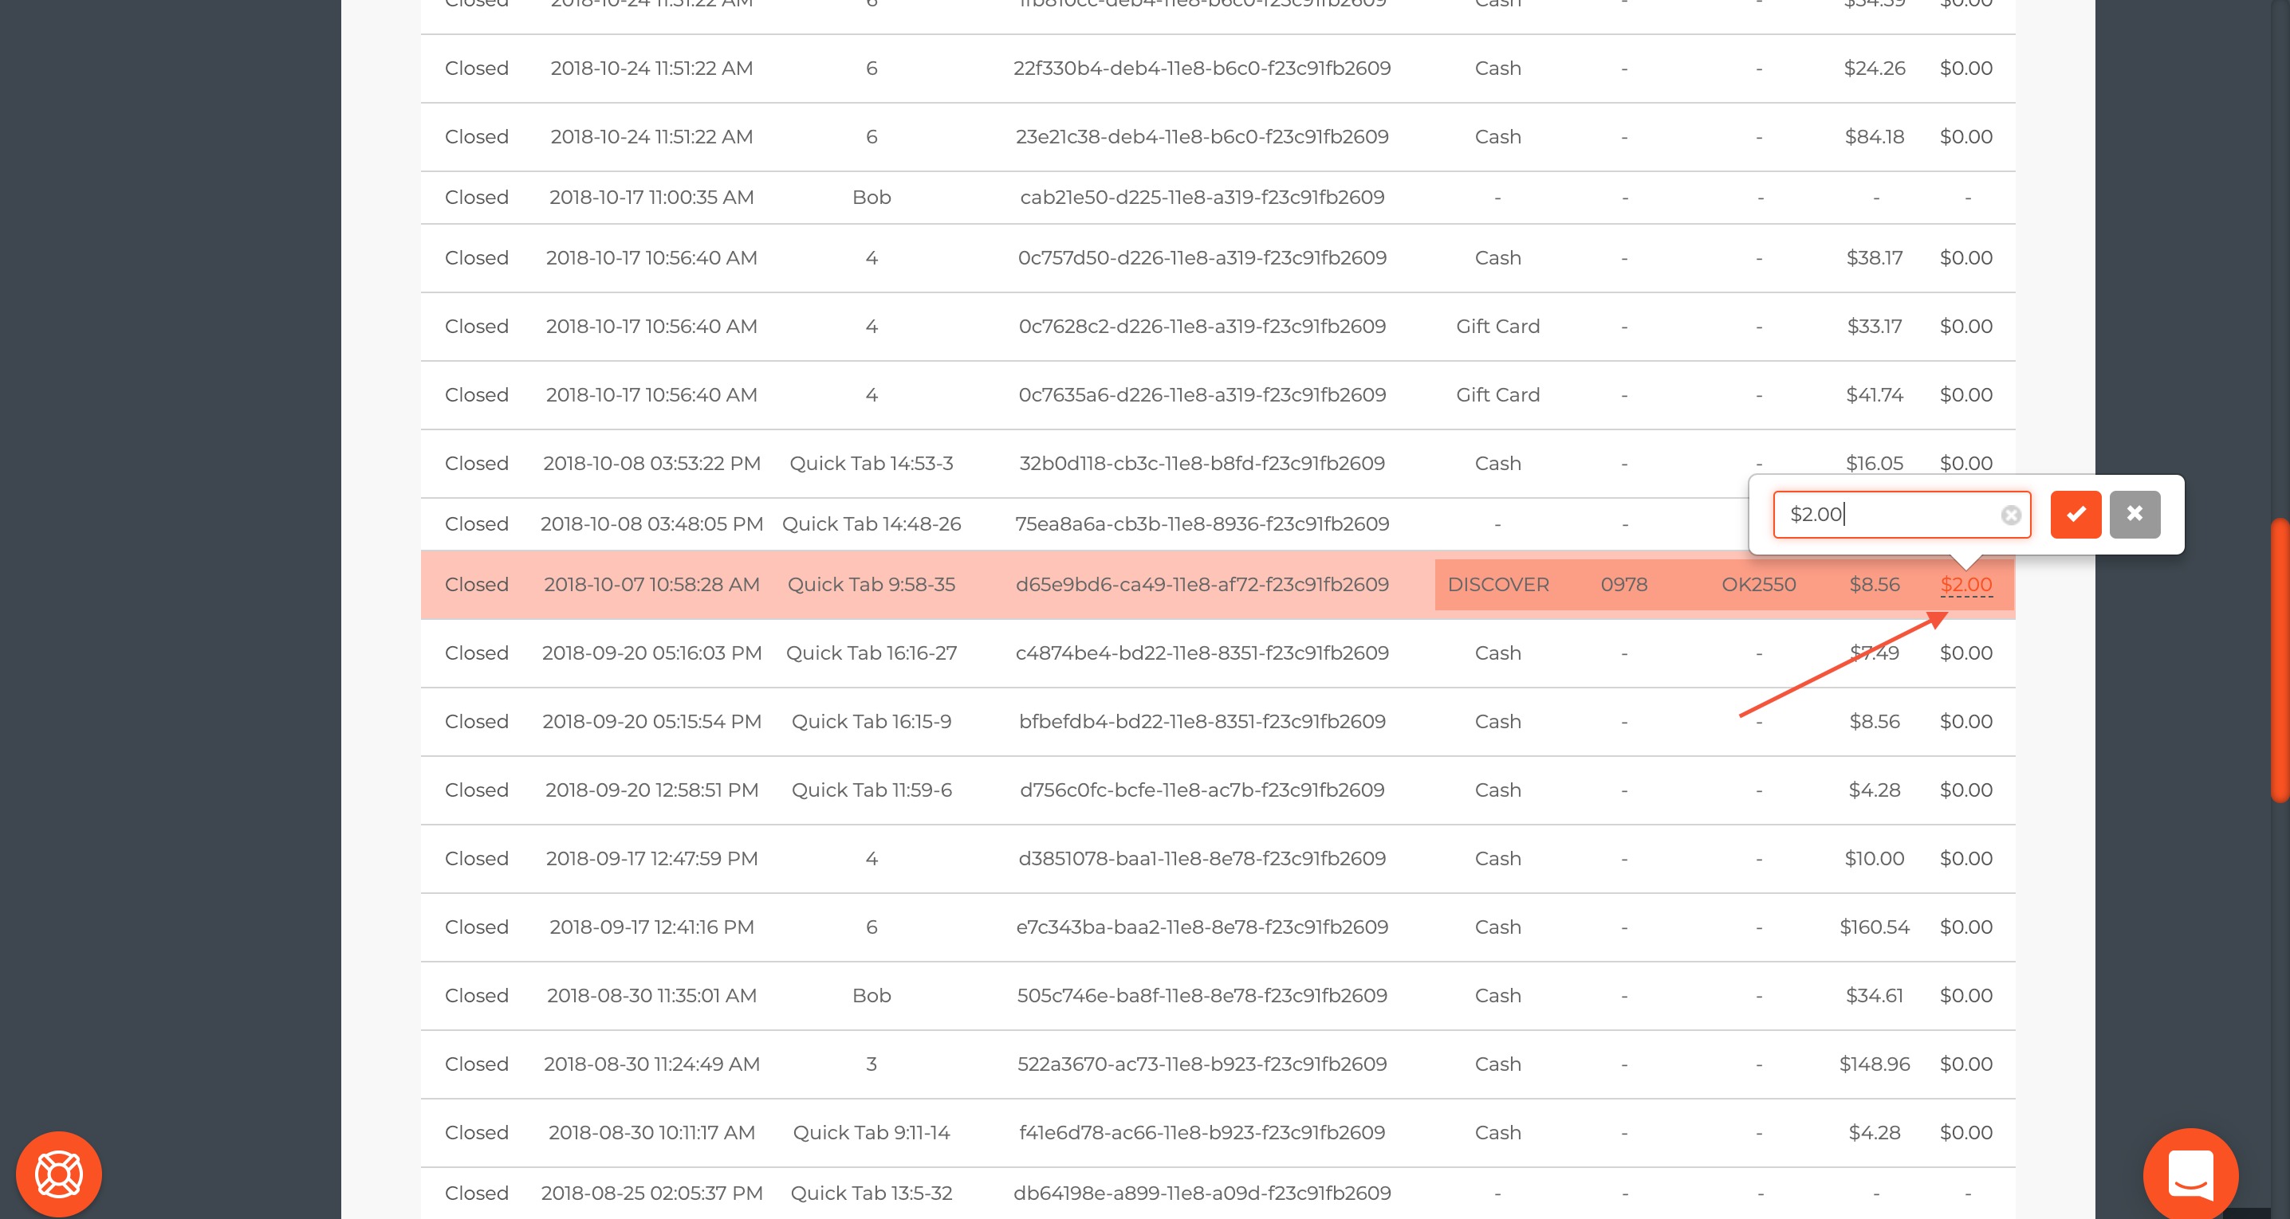Viewport: 2290px width, 1219px height.
Task: Click the editable $2.00 tip link
Action: pos(1965,585)
